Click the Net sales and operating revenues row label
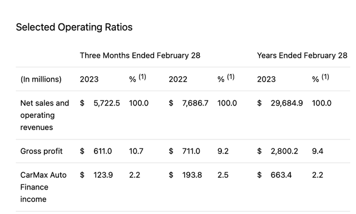This screenshot has height=214, width=356. tap(44, 115)
